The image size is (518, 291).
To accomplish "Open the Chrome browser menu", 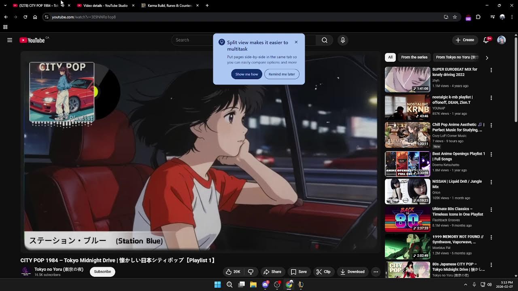I will (x=512, y=17).
